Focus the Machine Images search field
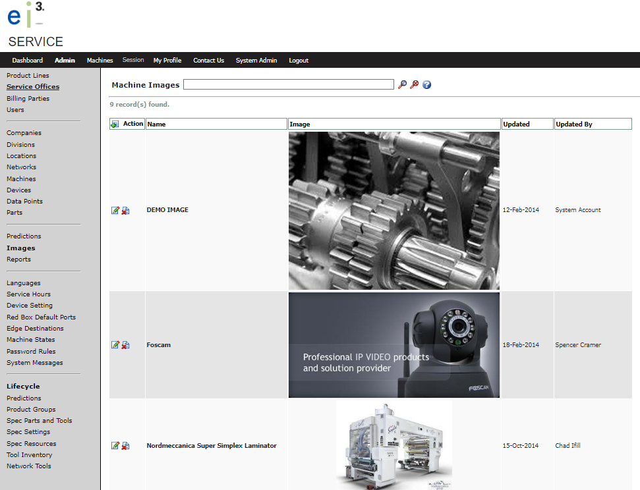Screen dimensions: 640x490 click(x=289, y=84)
